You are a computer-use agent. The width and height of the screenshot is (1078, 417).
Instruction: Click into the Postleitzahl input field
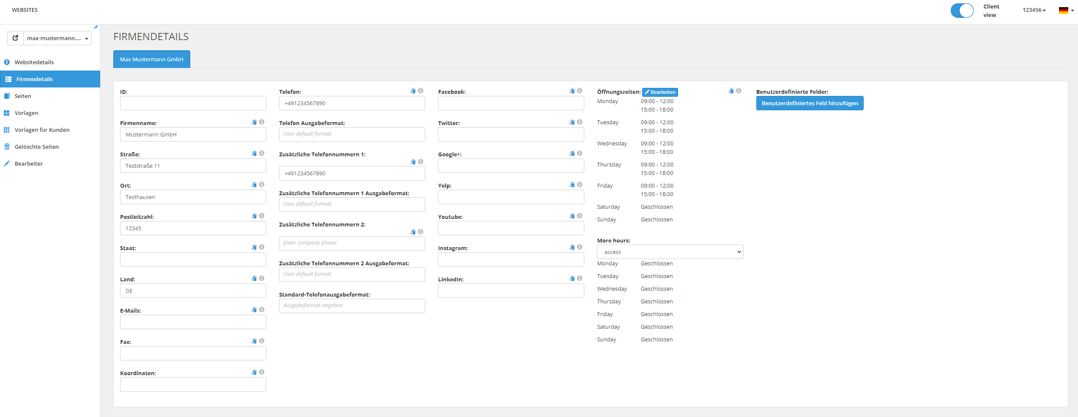(193, 228)
